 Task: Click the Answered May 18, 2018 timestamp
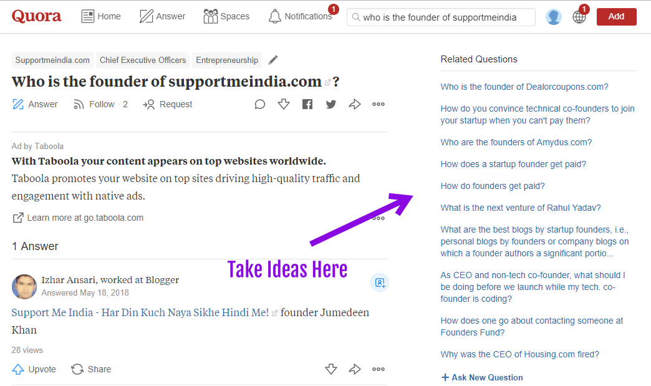[85, 293]
